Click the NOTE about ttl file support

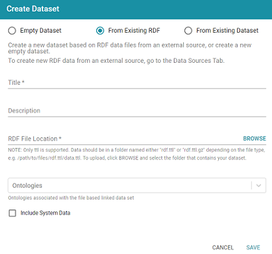pyautogui.click(x=136, y=154)
